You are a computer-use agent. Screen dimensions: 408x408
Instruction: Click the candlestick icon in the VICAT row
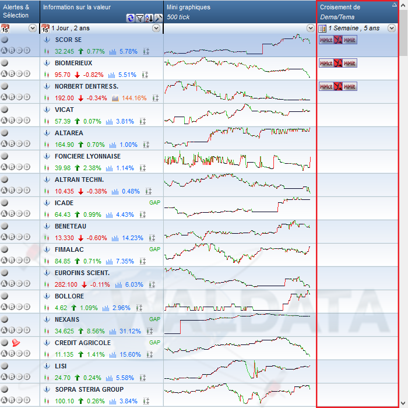[47, 121]
